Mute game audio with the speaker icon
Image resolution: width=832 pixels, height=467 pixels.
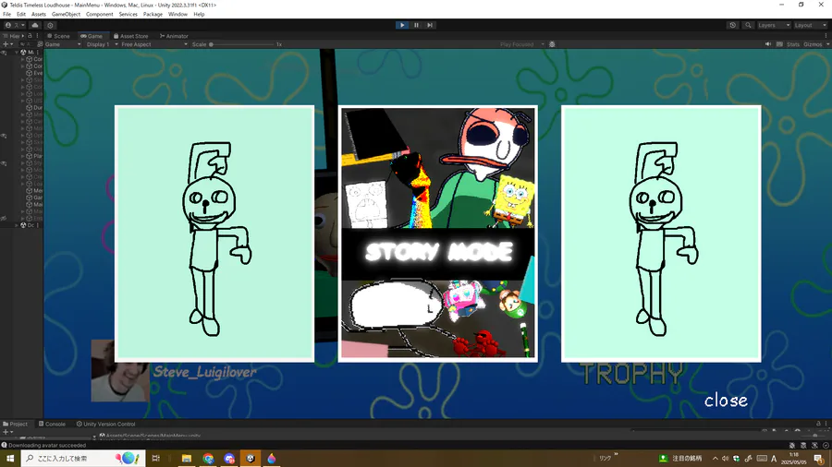coord(768,44)
